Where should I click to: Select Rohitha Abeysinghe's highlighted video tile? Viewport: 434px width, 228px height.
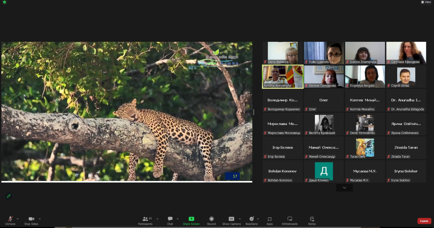coord(282,76)
